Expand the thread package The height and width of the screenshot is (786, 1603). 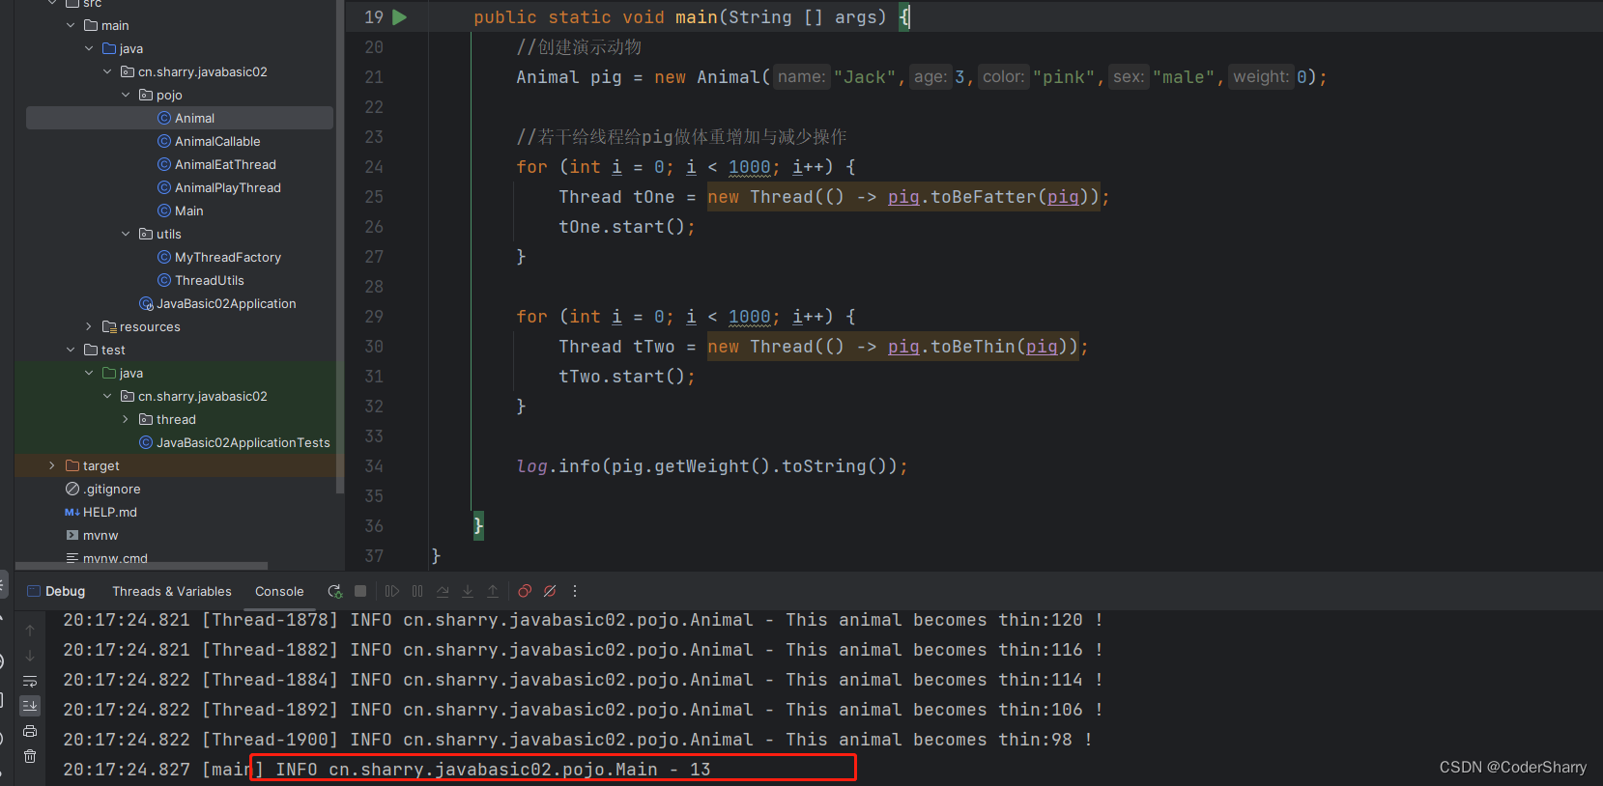(126, 419)
